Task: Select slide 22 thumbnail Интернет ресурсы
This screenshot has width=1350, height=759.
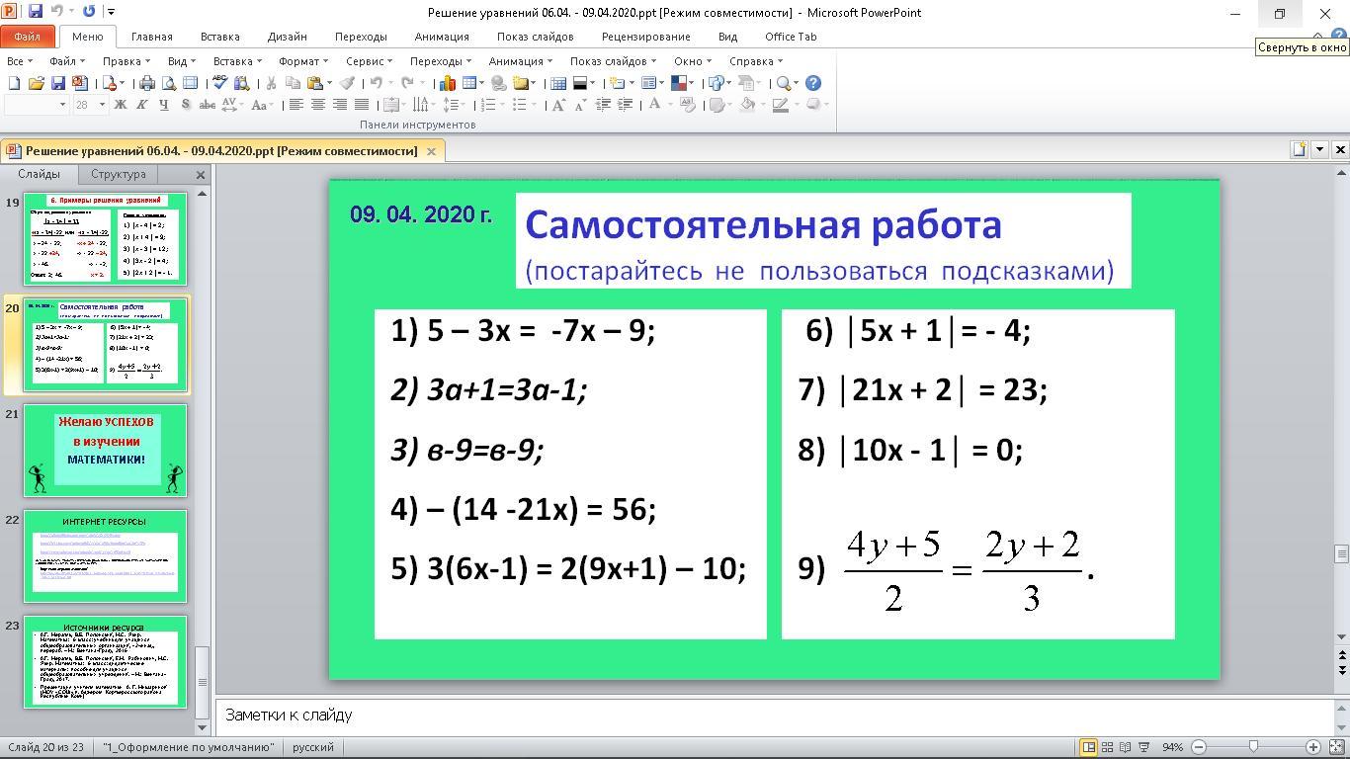Action: point(105,556)
